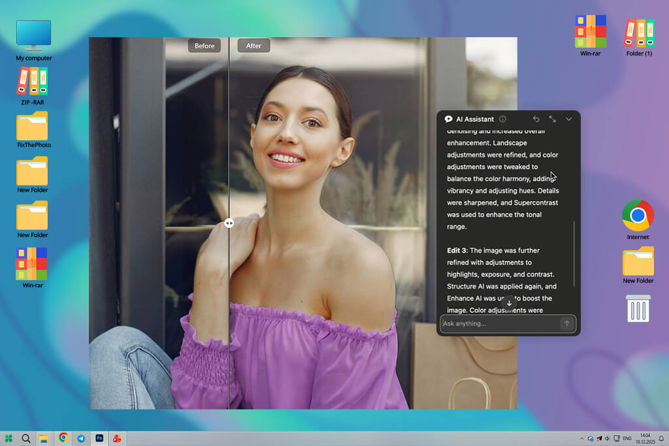Open the Start menu clover icon

click(8, 438)
